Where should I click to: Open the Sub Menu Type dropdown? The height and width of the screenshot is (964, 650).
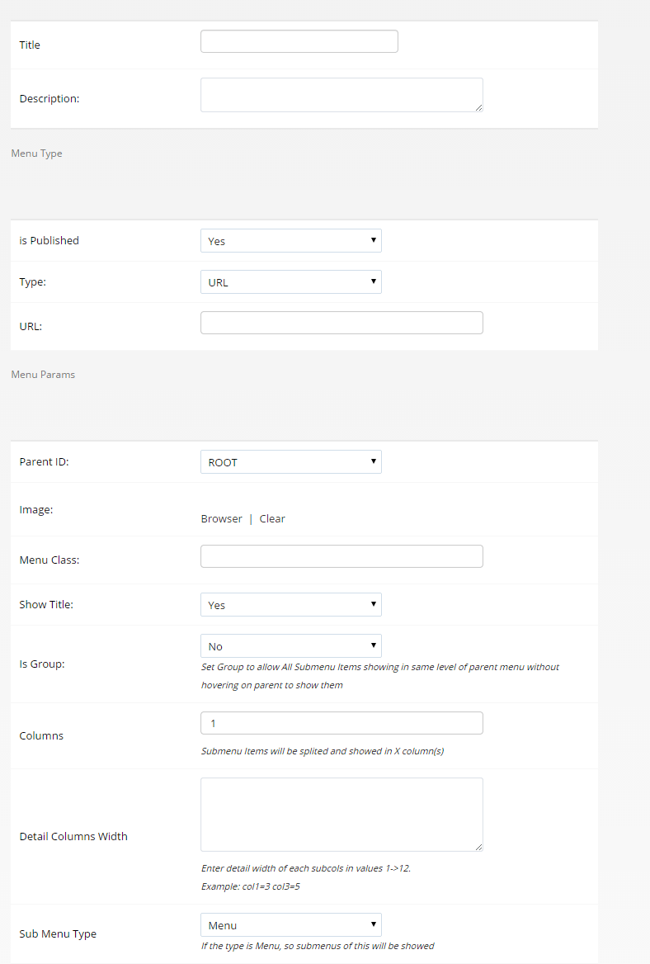coord(291,924)
